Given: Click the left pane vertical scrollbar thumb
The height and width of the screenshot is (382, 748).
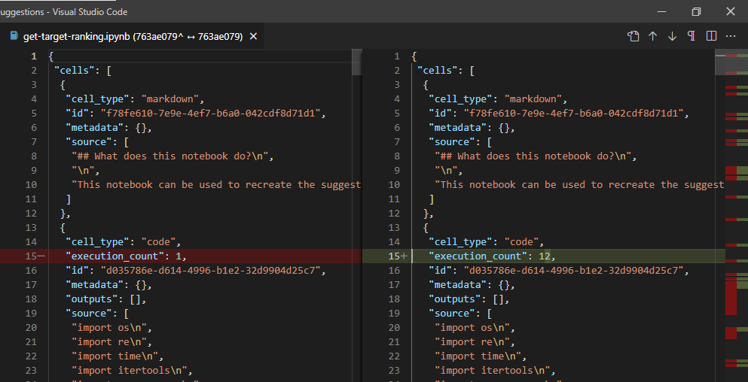Looking at the screenshot, I should [x=357, y=62].
